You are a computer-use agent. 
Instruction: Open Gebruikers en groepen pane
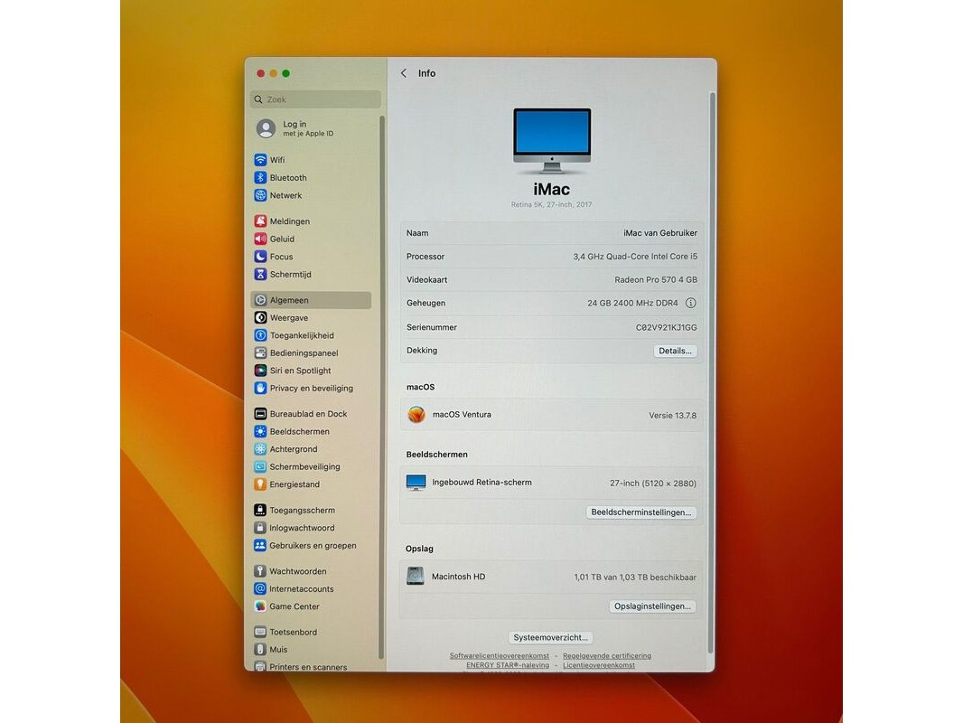coord(313,546)
